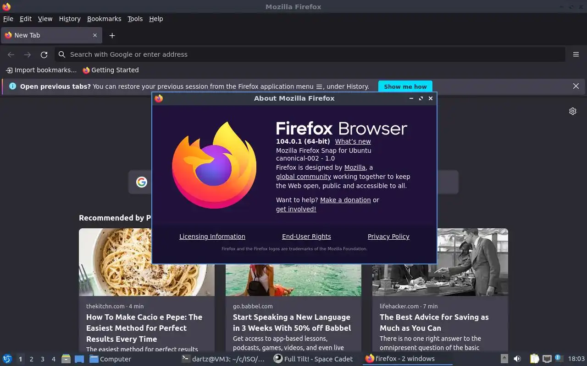Open a new tab with plus button
Screen dimensions: 587x366
point(112,35)
